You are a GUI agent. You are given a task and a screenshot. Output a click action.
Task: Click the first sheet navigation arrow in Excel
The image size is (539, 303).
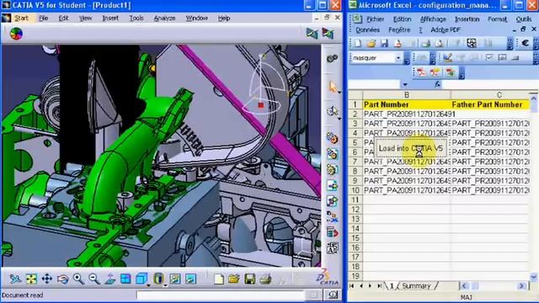click(351, 286)
